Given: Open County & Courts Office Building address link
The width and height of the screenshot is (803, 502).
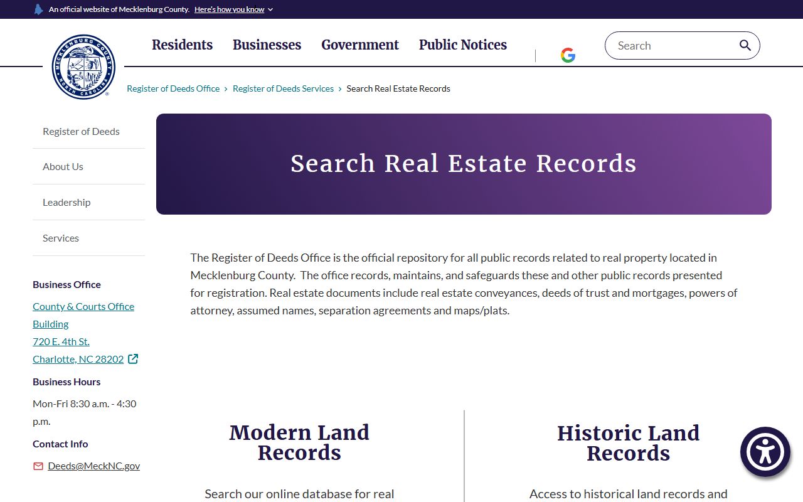Looking at the screenshot, I should coord(83,333).
